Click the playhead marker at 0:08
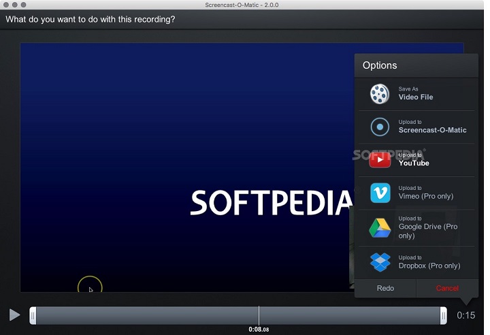Screen dimensions: 490x335 259,316
